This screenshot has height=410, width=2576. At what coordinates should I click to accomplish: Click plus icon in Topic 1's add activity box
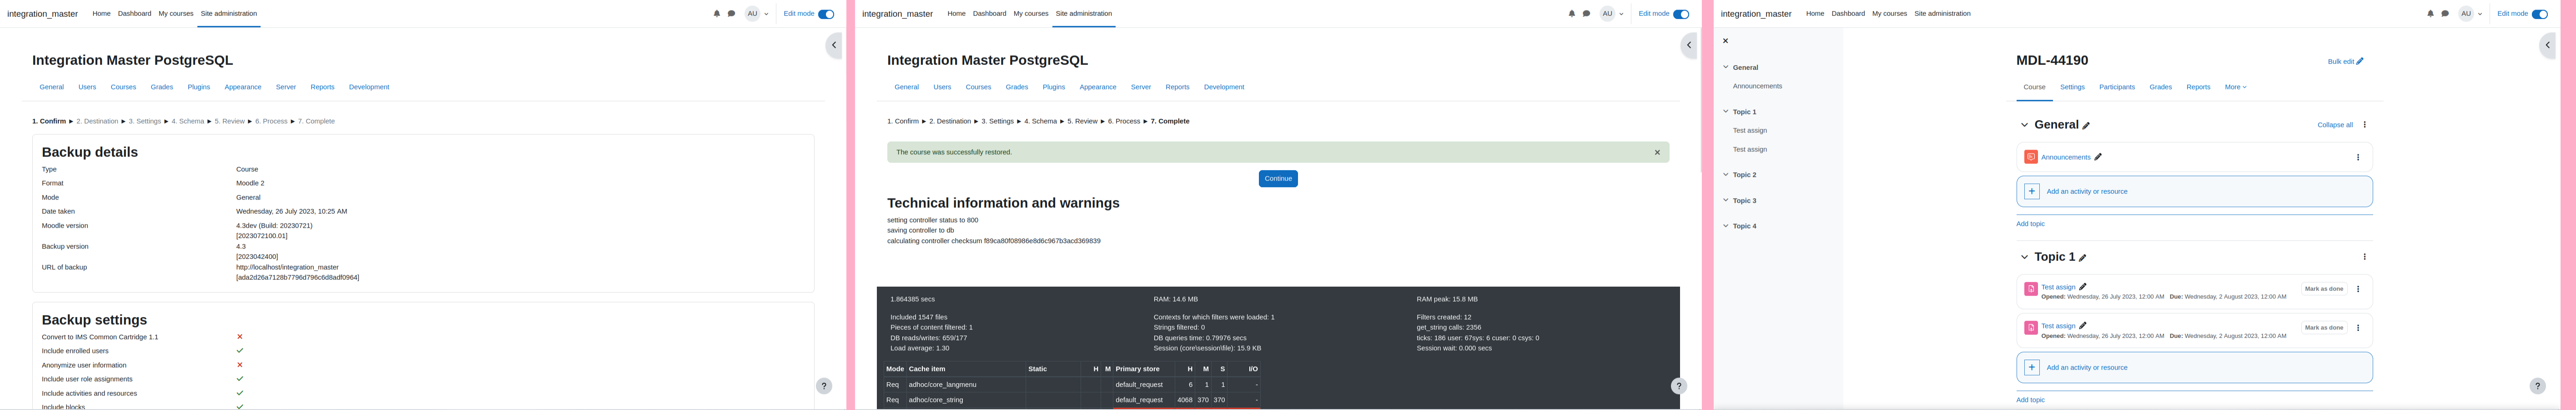[x=2032, y=367]
